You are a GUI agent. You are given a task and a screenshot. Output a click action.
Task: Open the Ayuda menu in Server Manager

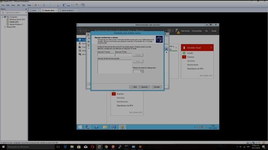[x=214, y=31]
